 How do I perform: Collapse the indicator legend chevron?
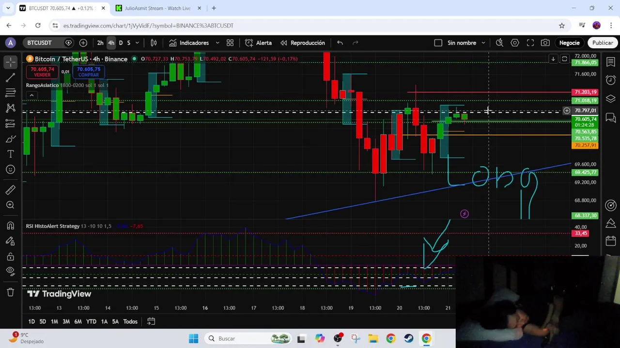click(x=31, y=95)
